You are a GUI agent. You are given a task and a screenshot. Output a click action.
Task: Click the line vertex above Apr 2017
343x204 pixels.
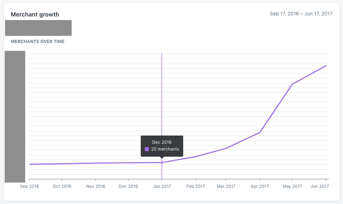(259, 132)
